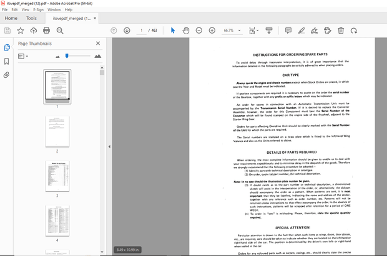Open the Help menu

69,9
